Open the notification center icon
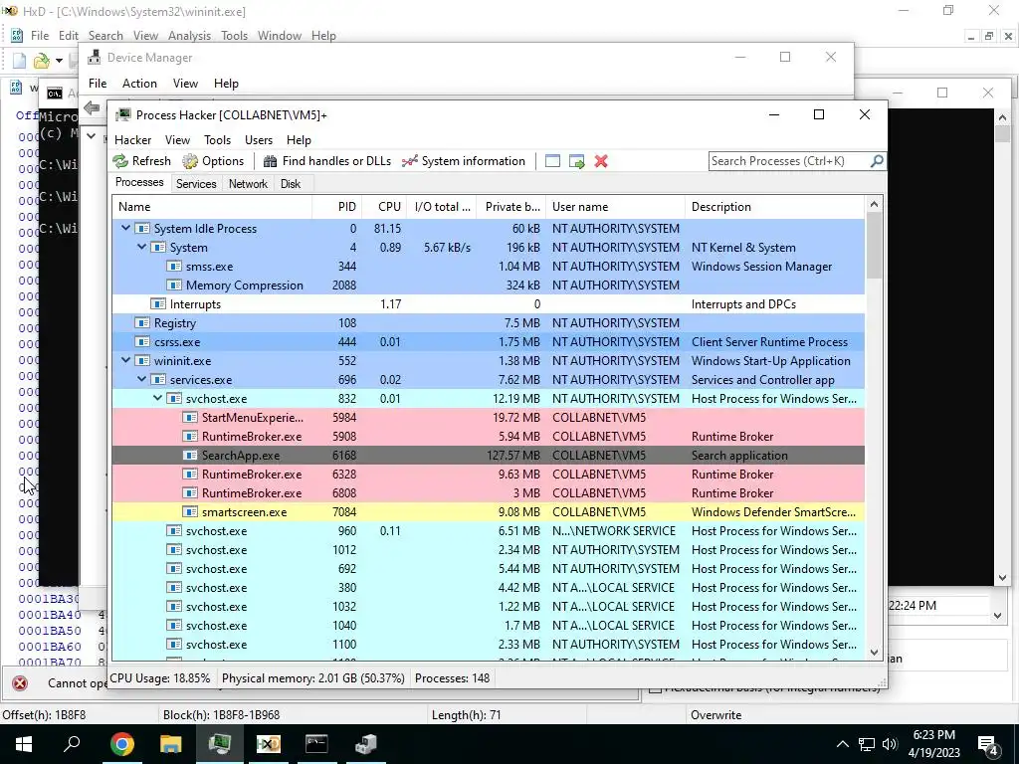The width and height of the screenshot is (1019, 764). click(x=988, y=745)
